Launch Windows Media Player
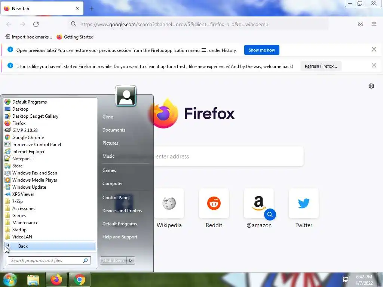Screen dimensions: 383x287 (50, 180)
